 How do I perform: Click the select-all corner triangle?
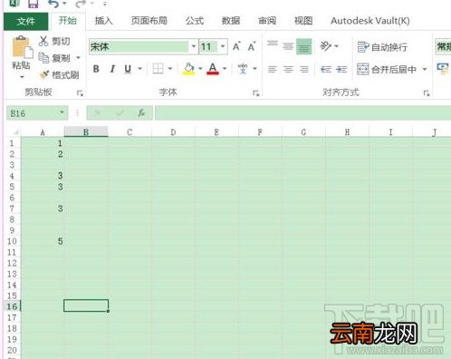pyautogui.click(x=15, y=132)
